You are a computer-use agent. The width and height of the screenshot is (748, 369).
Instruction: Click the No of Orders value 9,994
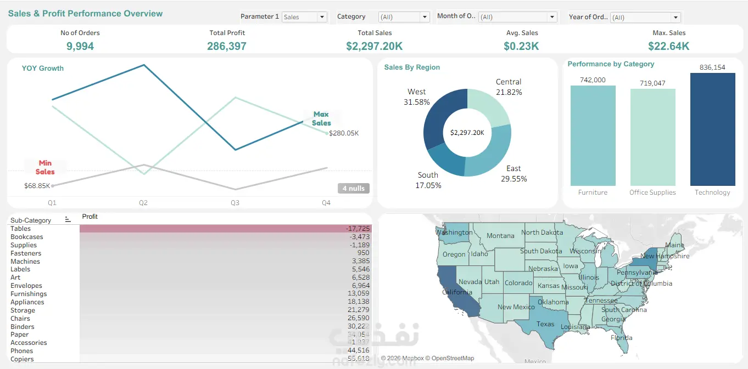(x=80, y=47)
